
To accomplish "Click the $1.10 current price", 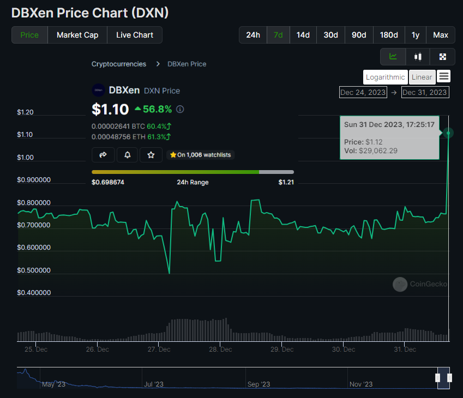I will pos(110,109).
